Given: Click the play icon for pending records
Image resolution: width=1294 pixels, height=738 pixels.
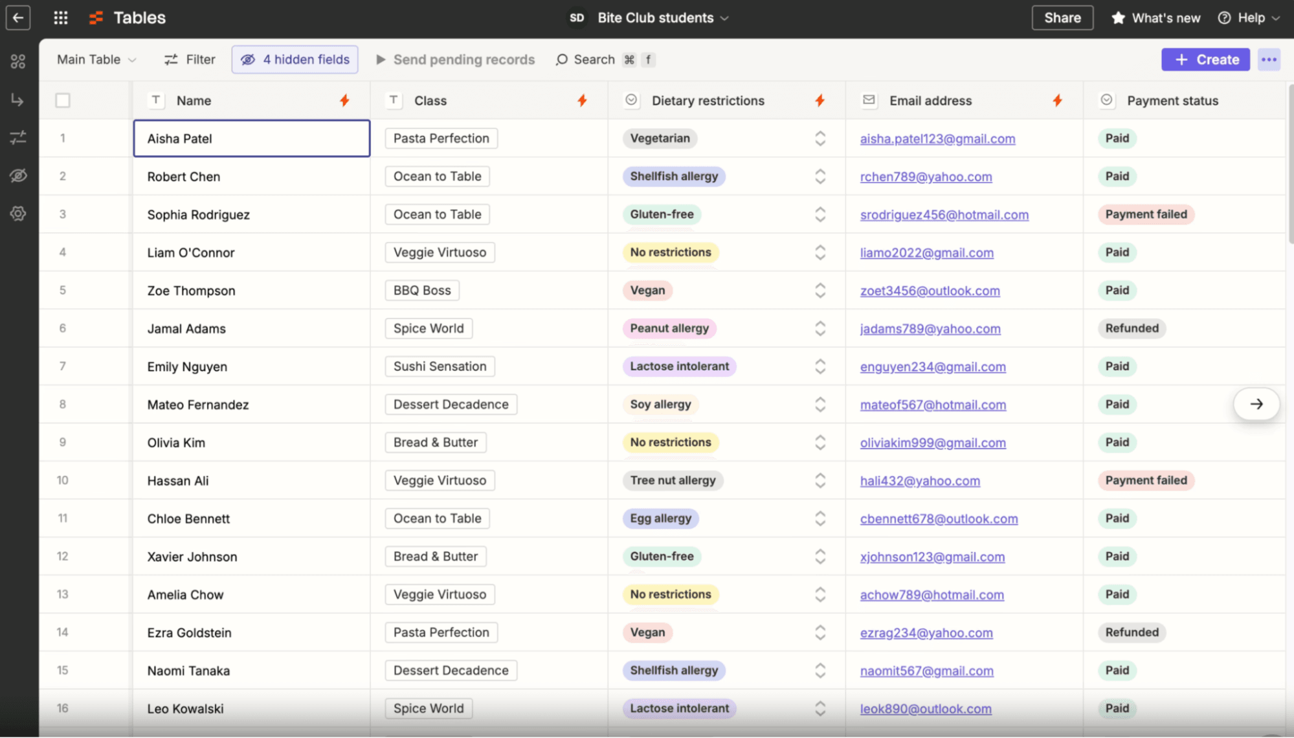Looking at the screenshot, I should 381,60.
